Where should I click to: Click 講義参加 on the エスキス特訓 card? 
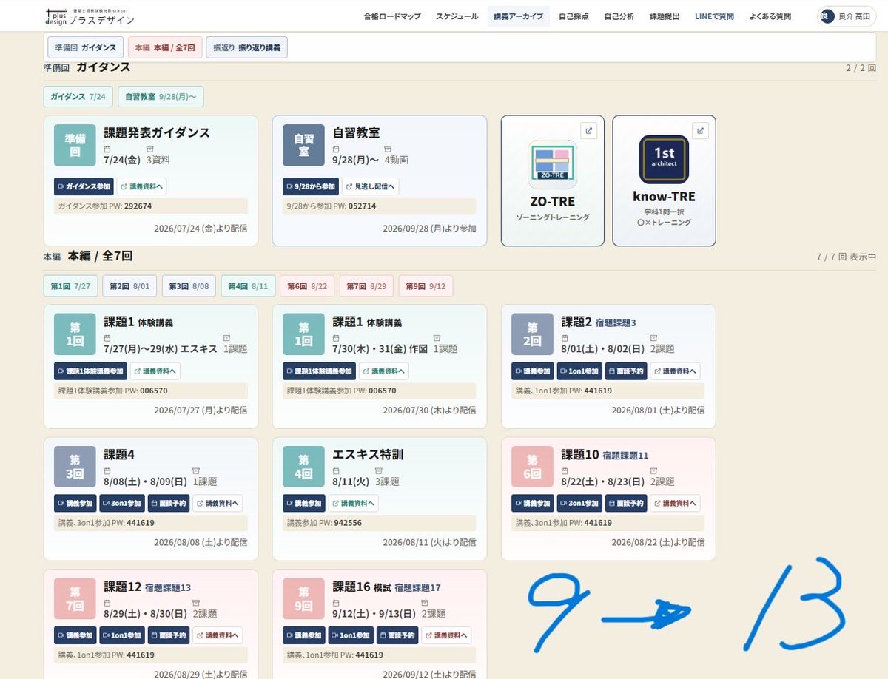(304, 503)
